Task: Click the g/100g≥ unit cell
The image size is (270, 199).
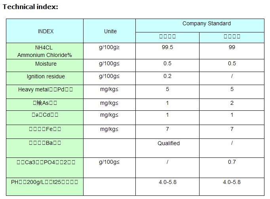Action: 109,47
